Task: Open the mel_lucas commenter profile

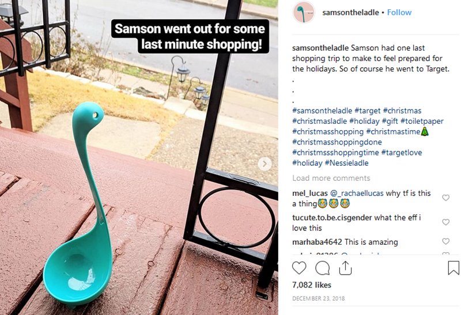Action: [x=310, y=193]
